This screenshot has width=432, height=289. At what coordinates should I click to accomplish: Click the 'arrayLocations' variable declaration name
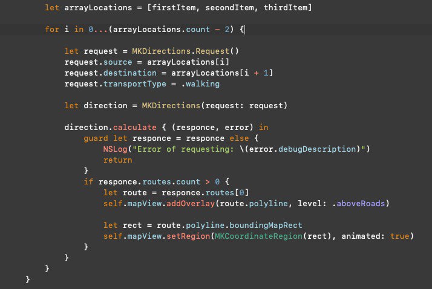[98, 8]
